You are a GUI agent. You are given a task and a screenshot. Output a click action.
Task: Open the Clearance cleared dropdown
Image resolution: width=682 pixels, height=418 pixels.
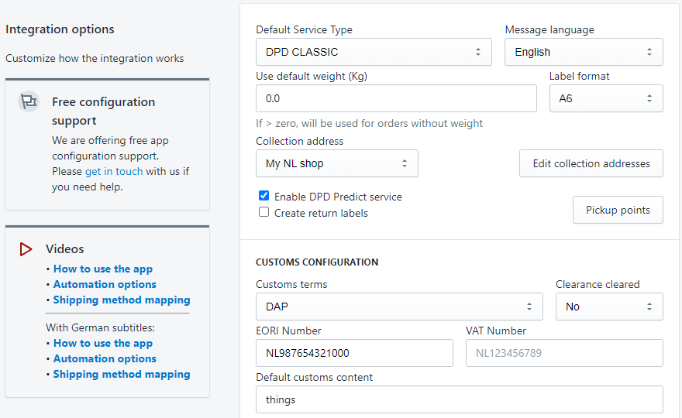(x=609, y=307)
